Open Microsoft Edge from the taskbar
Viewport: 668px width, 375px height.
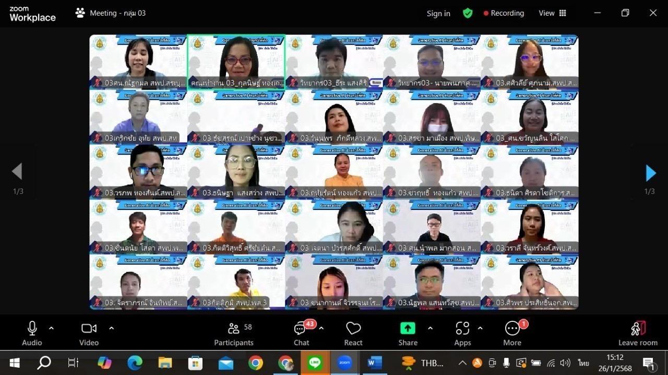[x=135, y=362]
